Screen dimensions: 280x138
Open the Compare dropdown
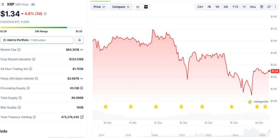(x=121, y=7)
